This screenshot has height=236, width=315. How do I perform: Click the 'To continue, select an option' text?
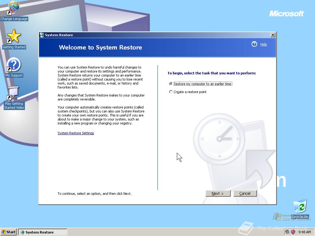point(95,194)
